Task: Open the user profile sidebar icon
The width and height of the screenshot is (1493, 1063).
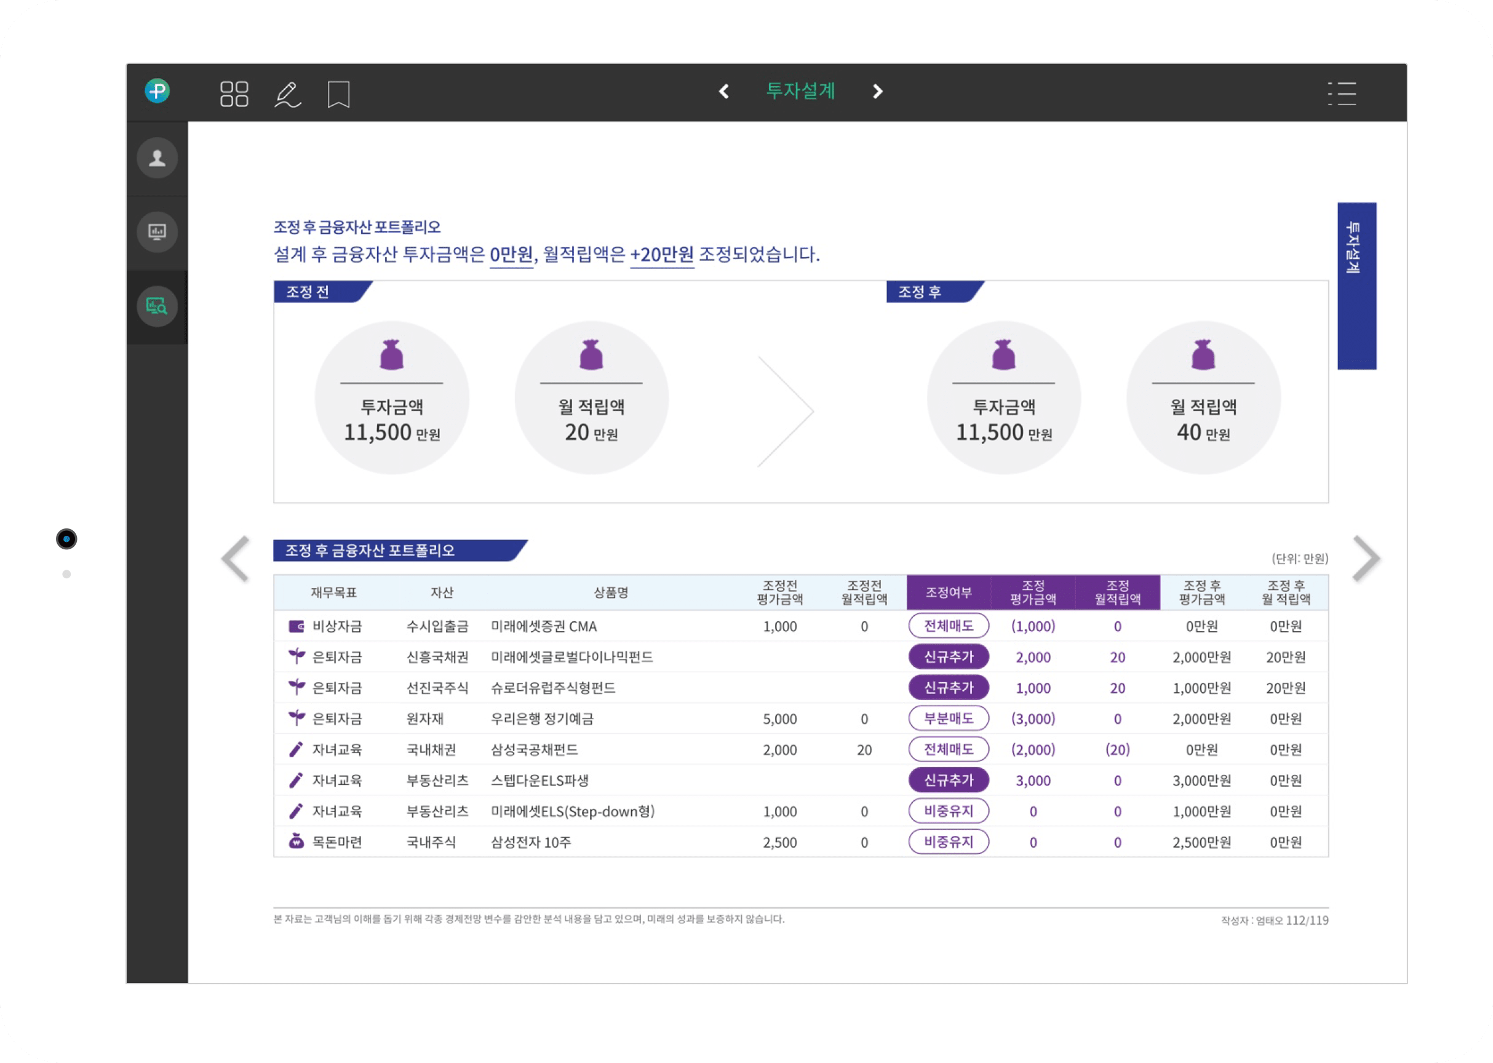Action: pyautogui.click(x=157, y=157)
